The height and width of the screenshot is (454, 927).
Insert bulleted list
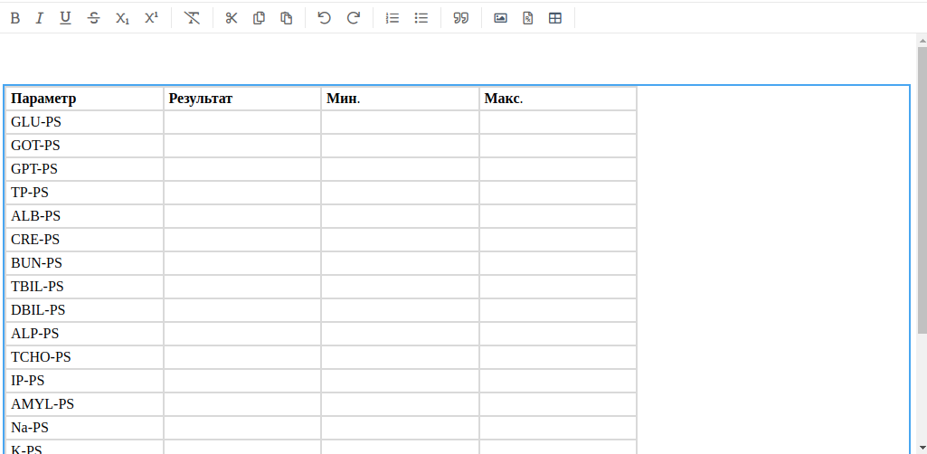[421, 18]
